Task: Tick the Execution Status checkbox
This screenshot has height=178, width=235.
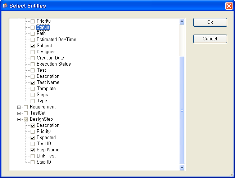Action: click(32, 64)
